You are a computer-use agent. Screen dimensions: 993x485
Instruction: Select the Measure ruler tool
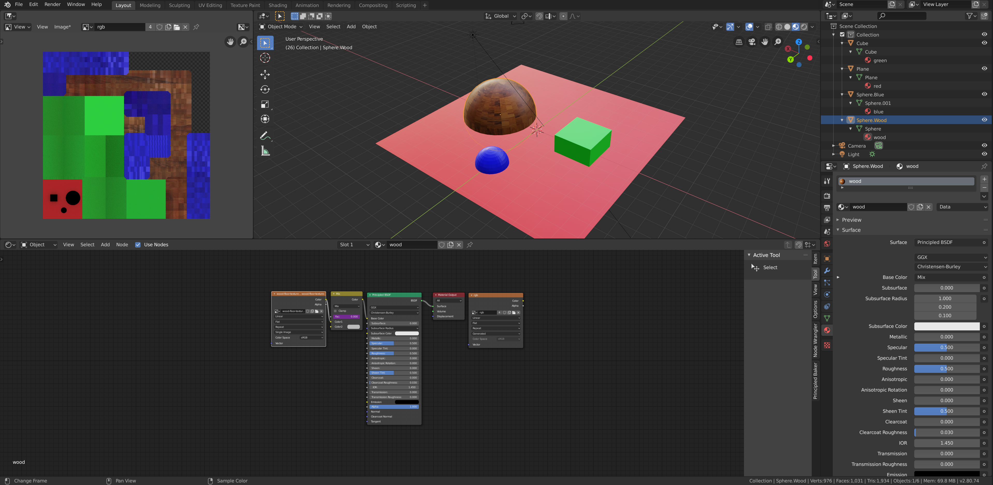click(265, 151)
